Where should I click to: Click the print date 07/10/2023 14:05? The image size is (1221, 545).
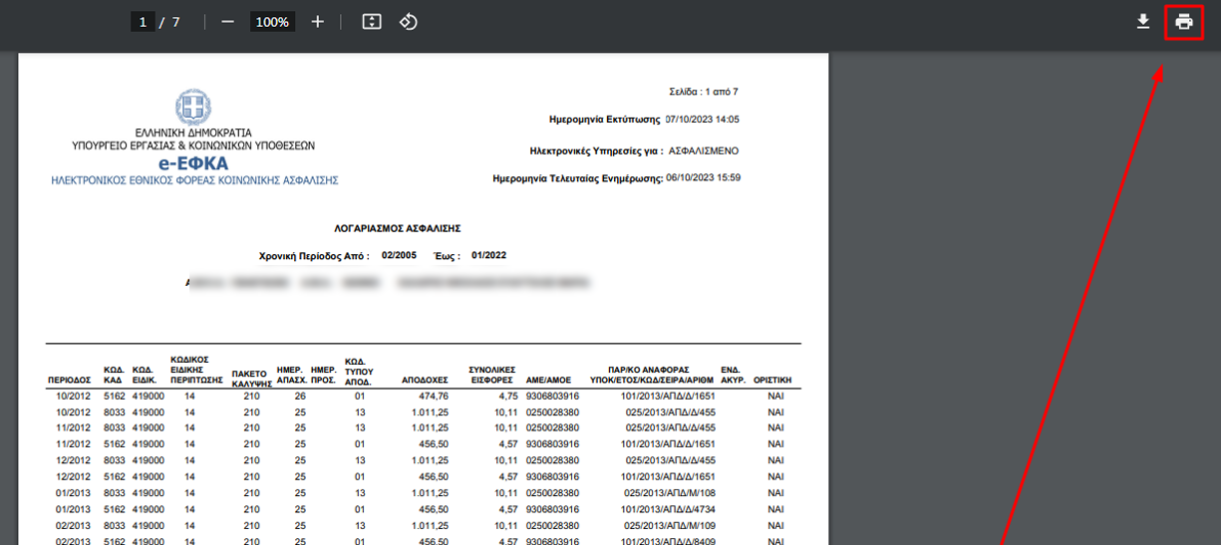[702, 120]
